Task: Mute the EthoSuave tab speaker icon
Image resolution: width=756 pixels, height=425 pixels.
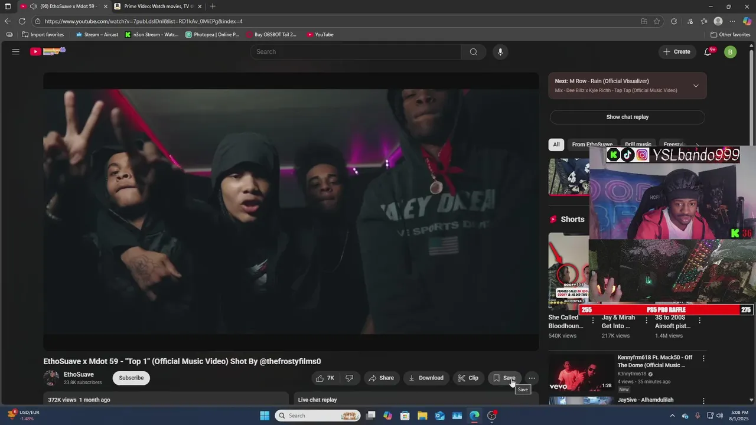Action: 33,6
